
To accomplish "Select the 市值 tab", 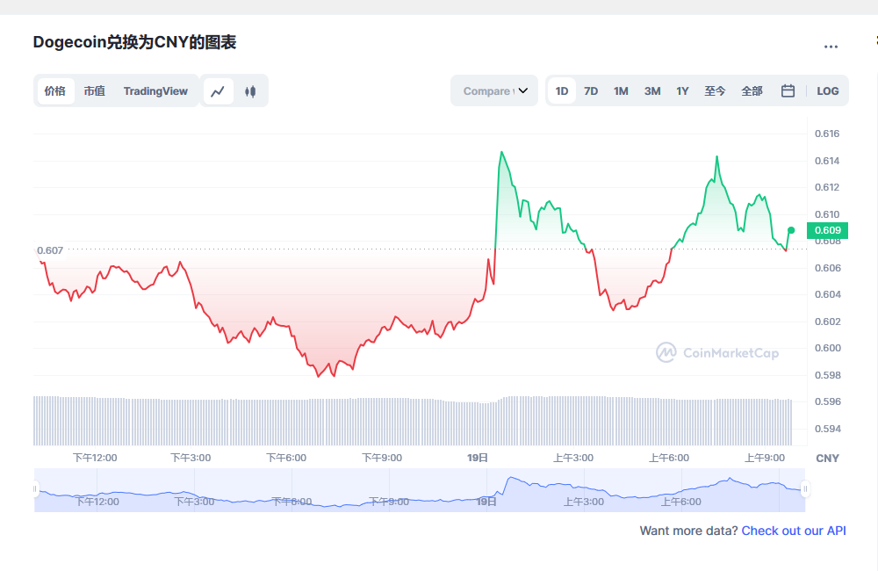I will tap(95, 91).
